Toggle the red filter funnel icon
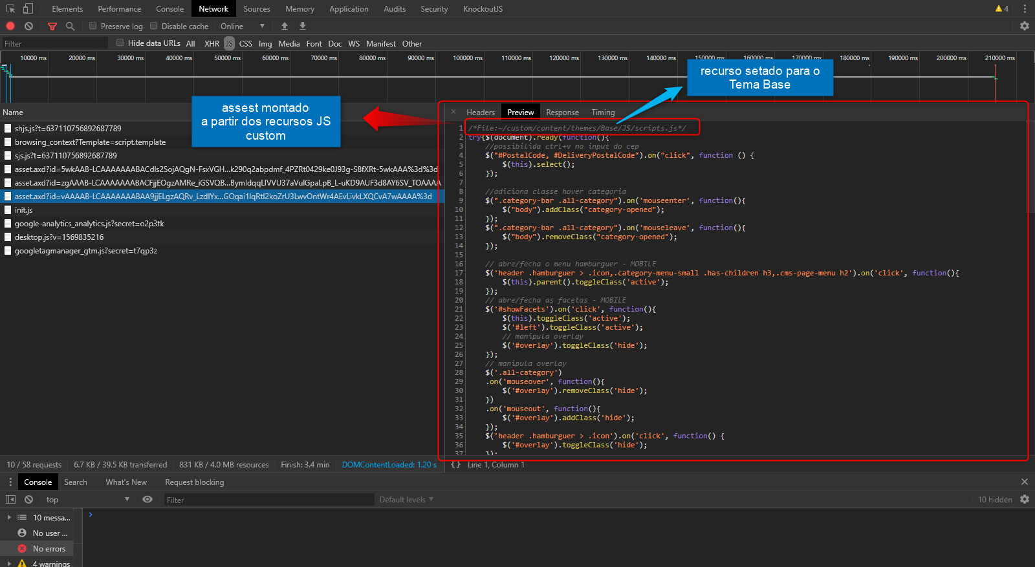Viewport: 1035px width, 567px height. (52, 26)
